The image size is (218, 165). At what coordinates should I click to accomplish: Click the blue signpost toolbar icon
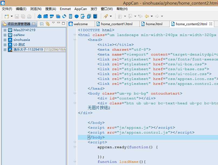coord(39,16)
